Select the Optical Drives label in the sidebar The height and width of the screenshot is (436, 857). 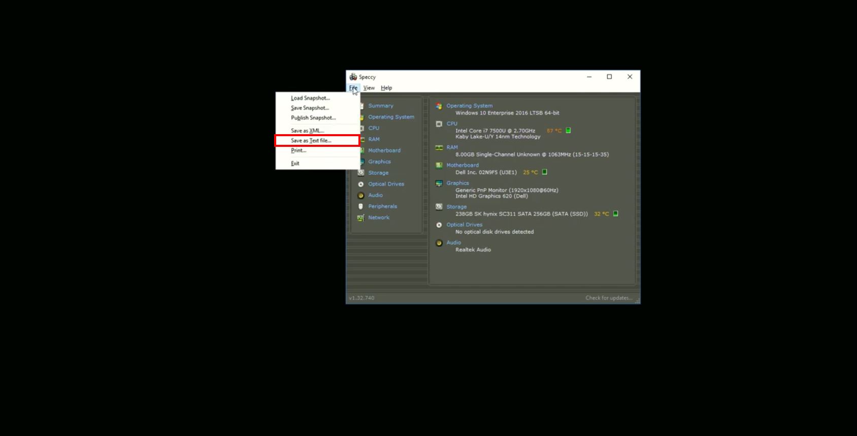click(x=386, y=184)
